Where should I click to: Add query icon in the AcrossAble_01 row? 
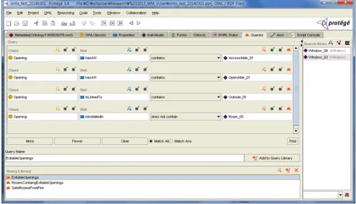pos(289,50)
